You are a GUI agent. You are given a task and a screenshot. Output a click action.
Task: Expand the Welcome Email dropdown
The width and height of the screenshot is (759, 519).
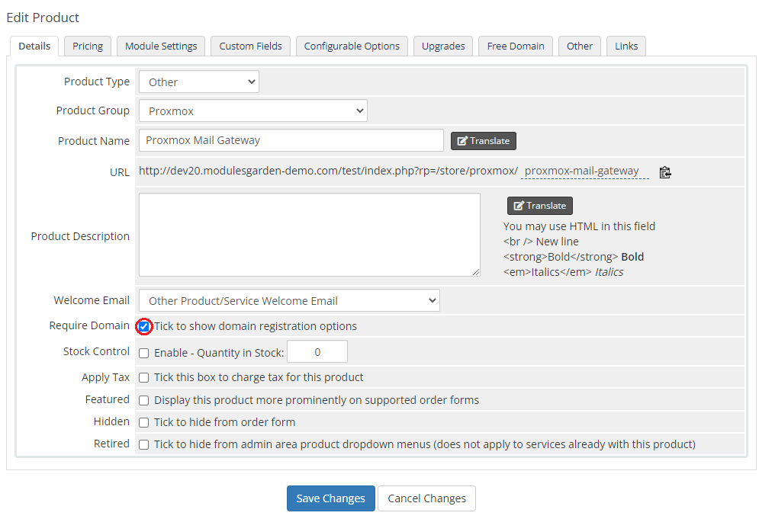pyautogui.click(x=289, y=300)
